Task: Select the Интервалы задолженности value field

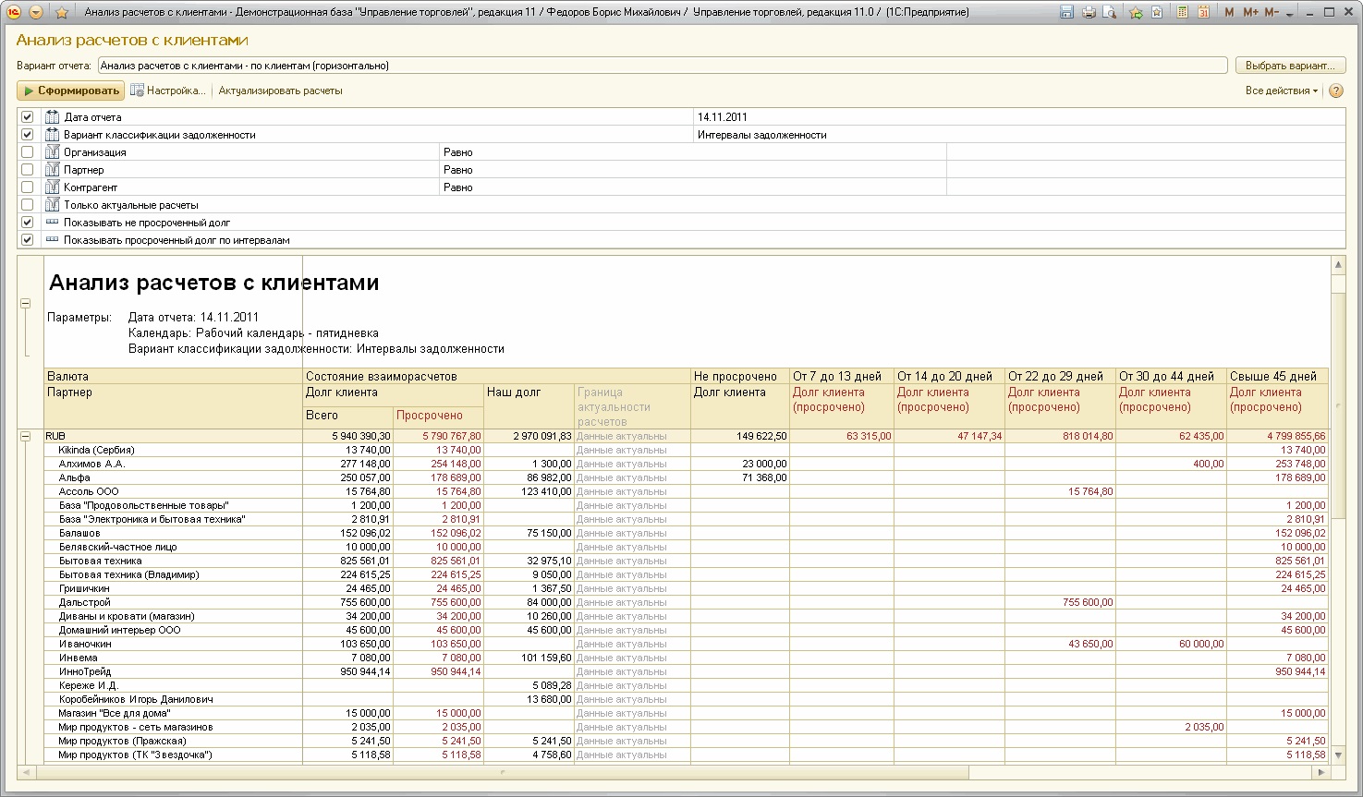Action: (1019, 135)
